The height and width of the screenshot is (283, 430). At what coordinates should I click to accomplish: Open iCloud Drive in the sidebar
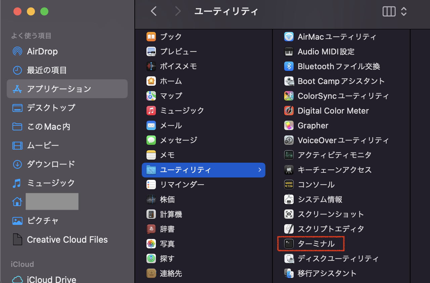(x=67, y=279)
